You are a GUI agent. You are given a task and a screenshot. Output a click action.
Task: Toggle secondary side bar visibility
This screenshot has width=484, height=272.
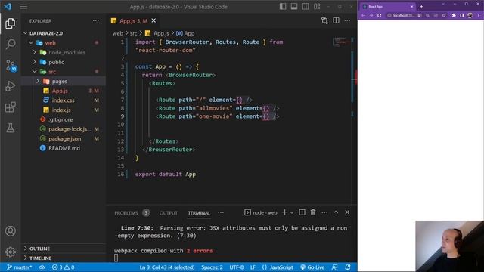306,7
